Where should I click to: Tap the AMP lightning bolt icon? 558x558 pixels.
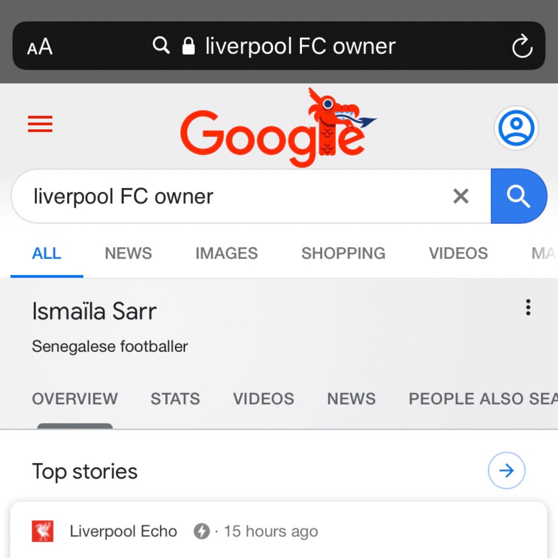tap(201, 531)
